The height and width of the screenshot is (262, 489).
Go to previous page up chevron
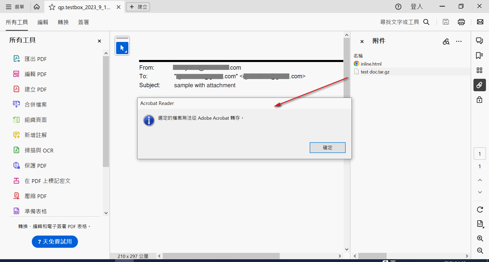[x=480, y=180]
